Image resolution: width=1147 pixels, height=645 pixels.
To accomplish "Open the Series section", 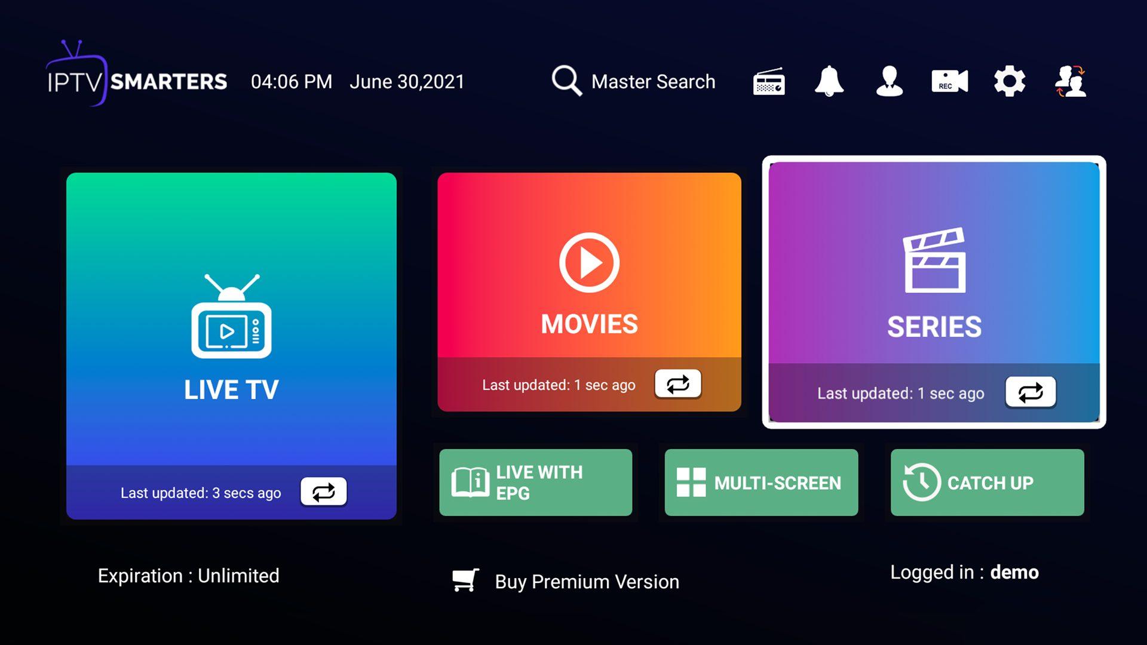I will click(x=934, y=291).
